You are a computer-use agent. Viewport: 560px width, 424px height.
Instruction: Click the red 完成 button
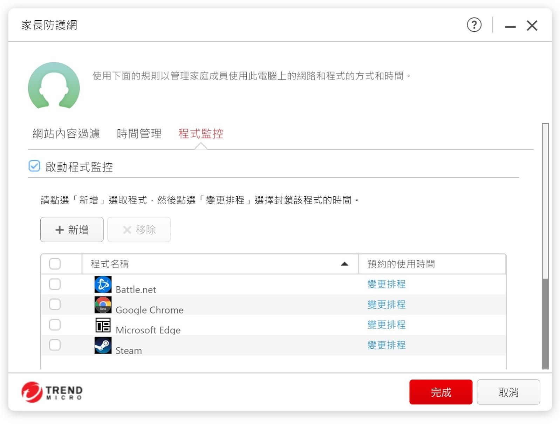[x=441, y=392]
